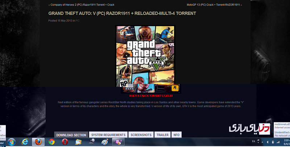
Task: Open the wireless signal tray icon
Action: (278, 142)
